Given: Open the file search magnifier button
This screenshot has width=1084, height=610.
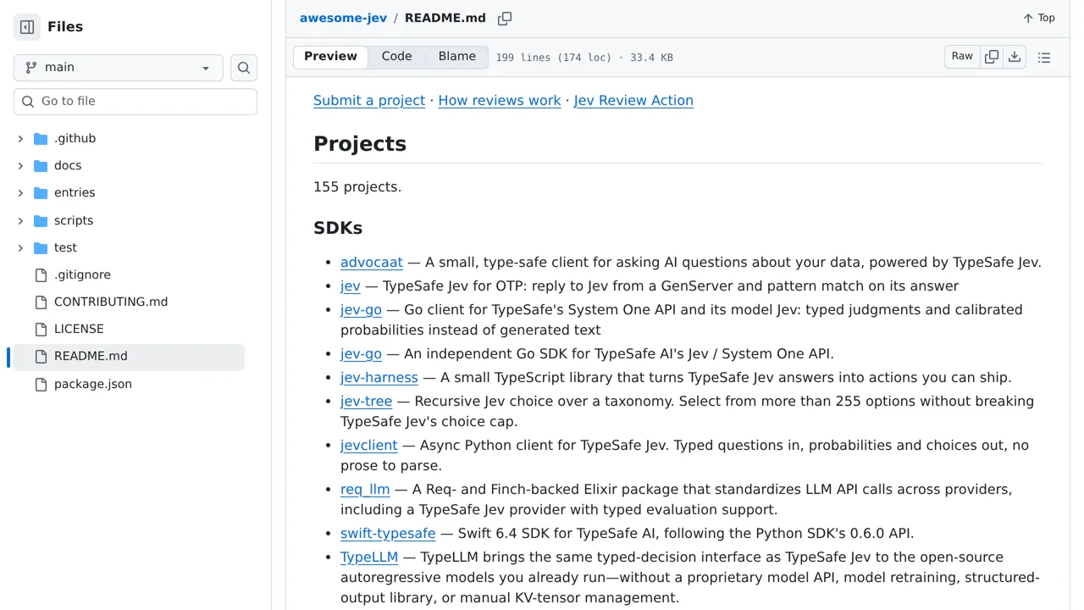Looking at the screenshot, I should tap(244, 68).
